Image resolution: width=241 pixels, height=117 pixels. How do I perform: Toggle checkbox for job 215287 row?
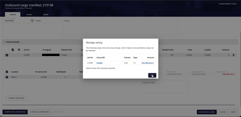coord(7,55)
